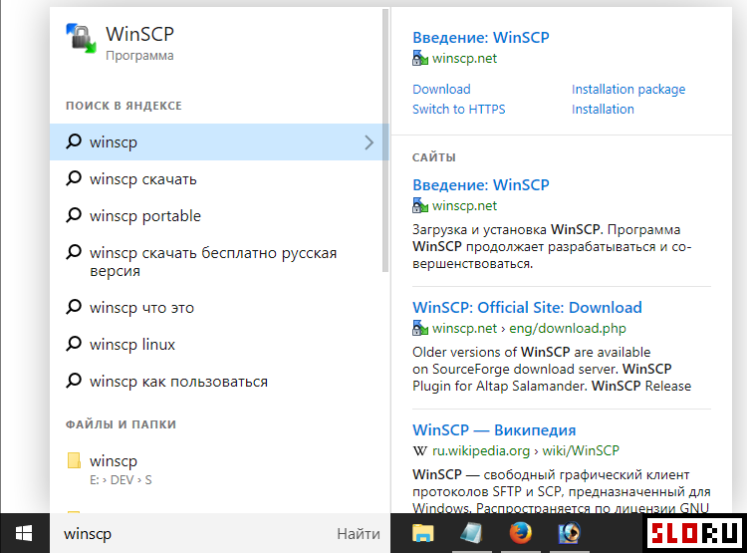The height and width of the screenshot is (553, 747).
Task: Open File Explorer from taskbar
Action: (x=423, y=533)
